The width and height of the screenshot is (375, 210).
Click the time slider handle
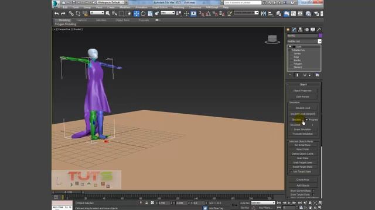pos(68,192)
